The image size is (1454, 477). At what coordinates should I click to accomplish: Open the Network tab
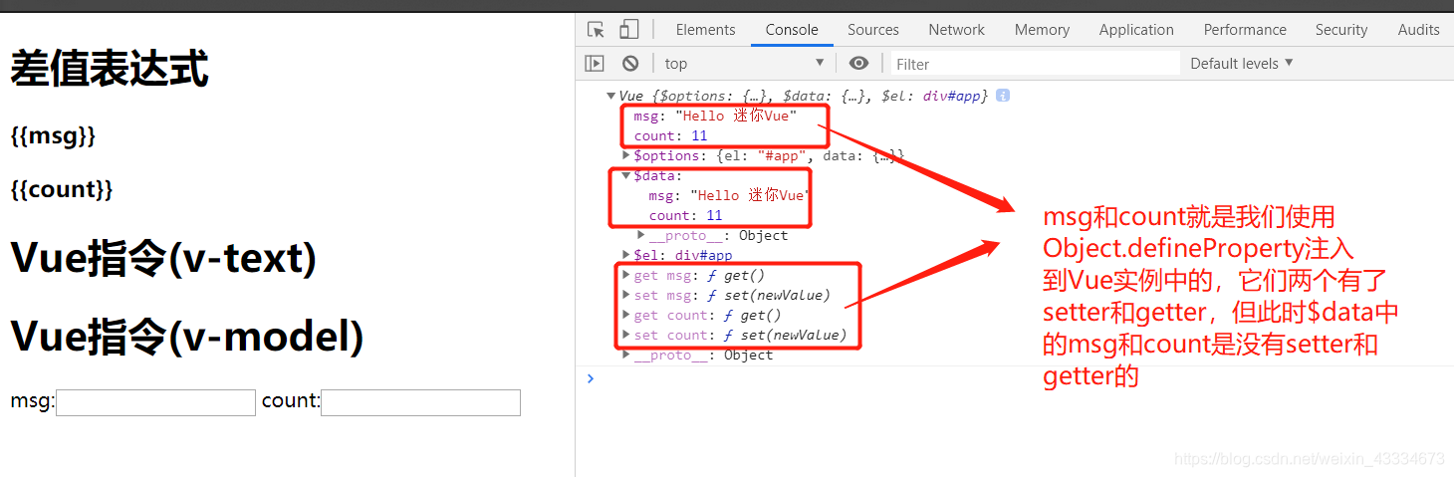957,30
